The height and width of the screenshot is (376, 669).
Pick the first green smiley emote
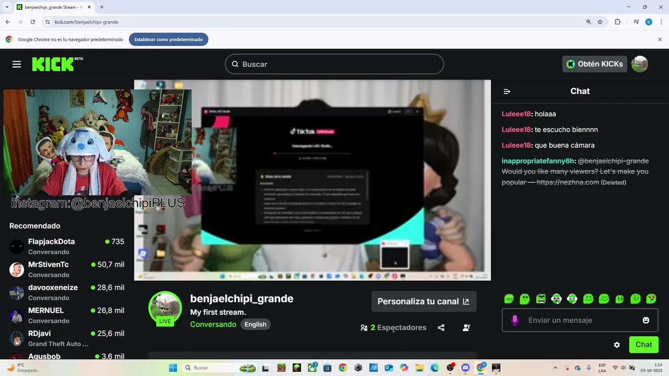(x=509, y=299)
